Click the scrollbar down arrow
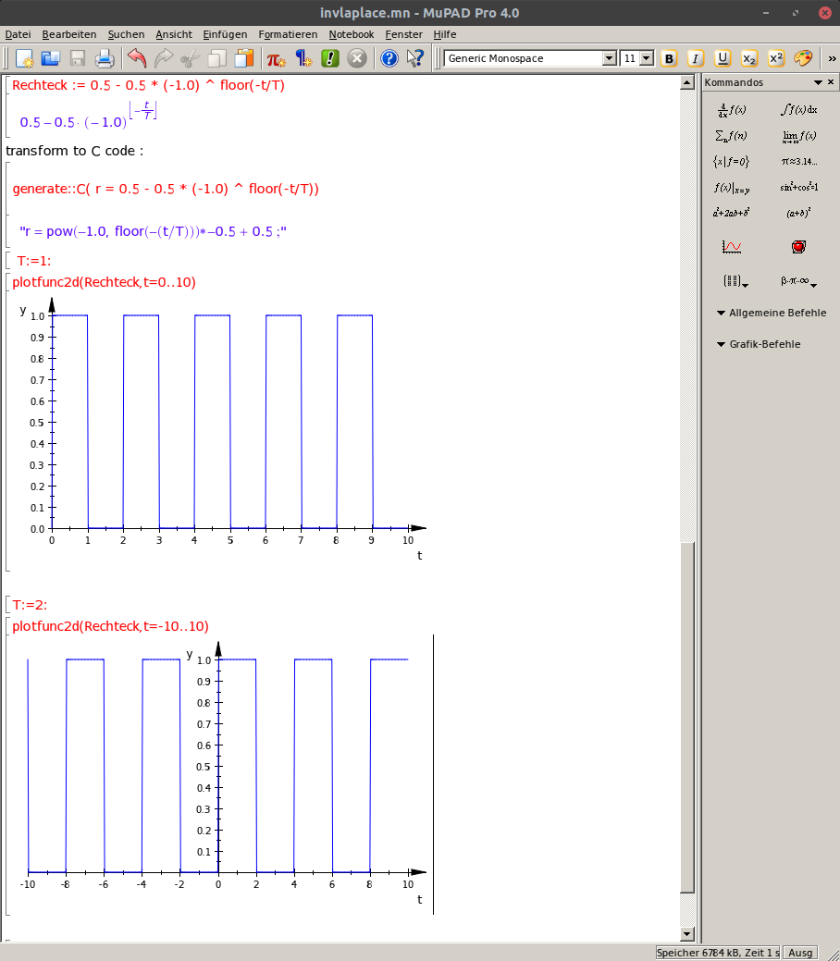Viewport: 840px width, 961px height. point(686,934)
